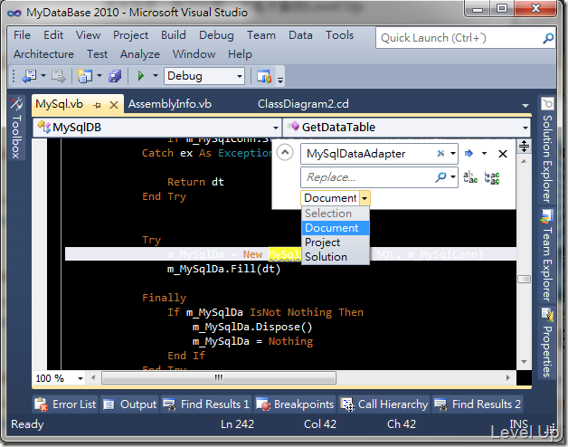The width and height of the screenshot is (568, 447).
Task: Open search history dropdown for MySqlDataAdapter
Action: coord(453,153)
